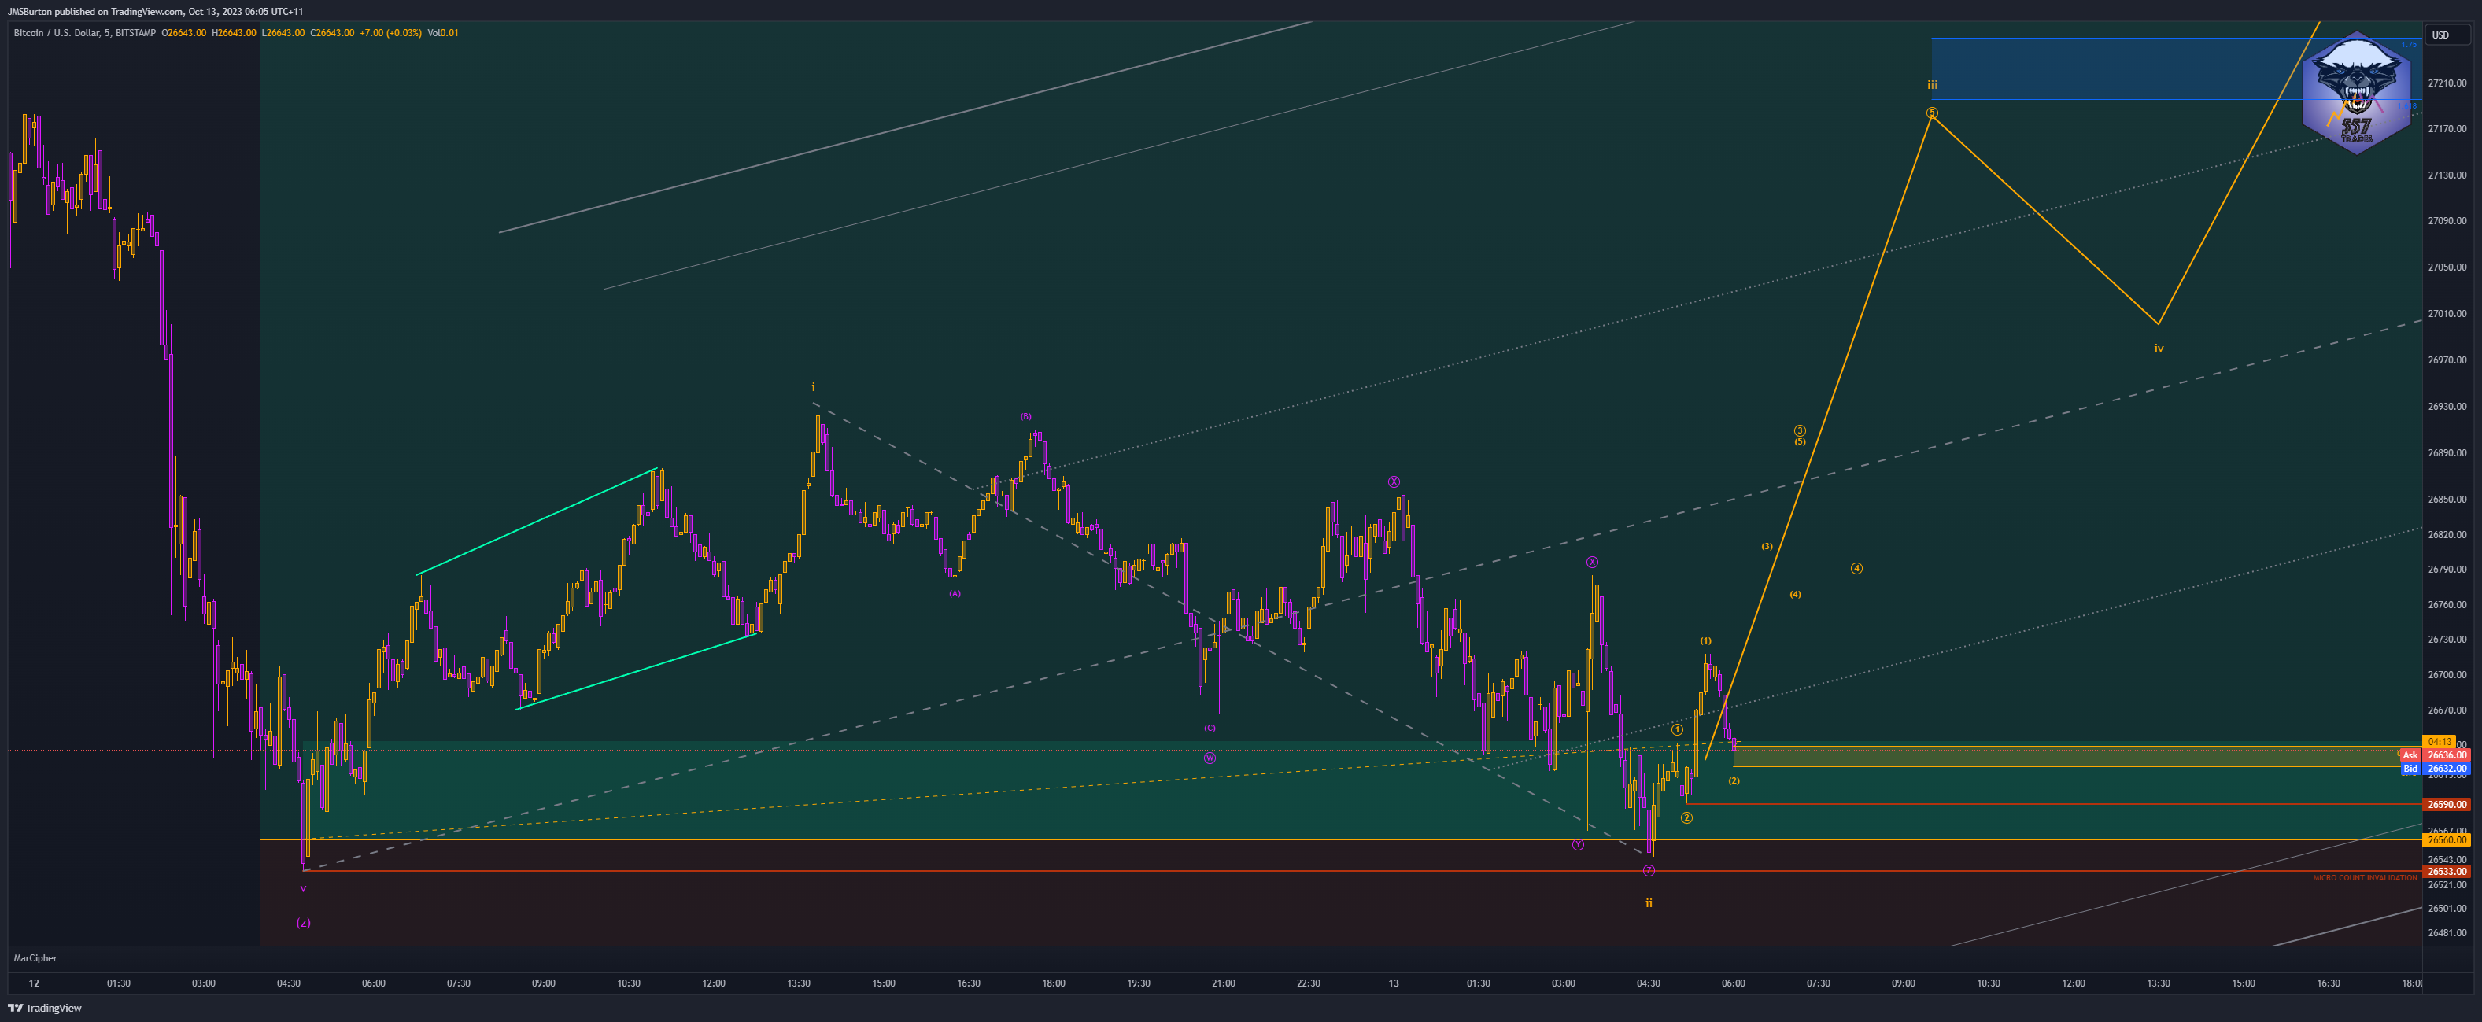Click the 26850.00 price axis label
Image resolution: width=2482 pixels, height=1022 pixels.
(x=2447, y=499)
